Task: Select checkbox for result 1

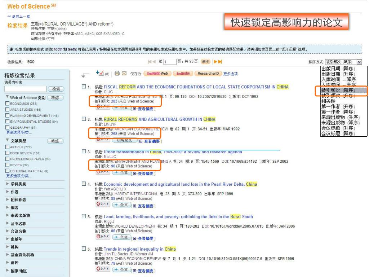Action: (84, 87)
